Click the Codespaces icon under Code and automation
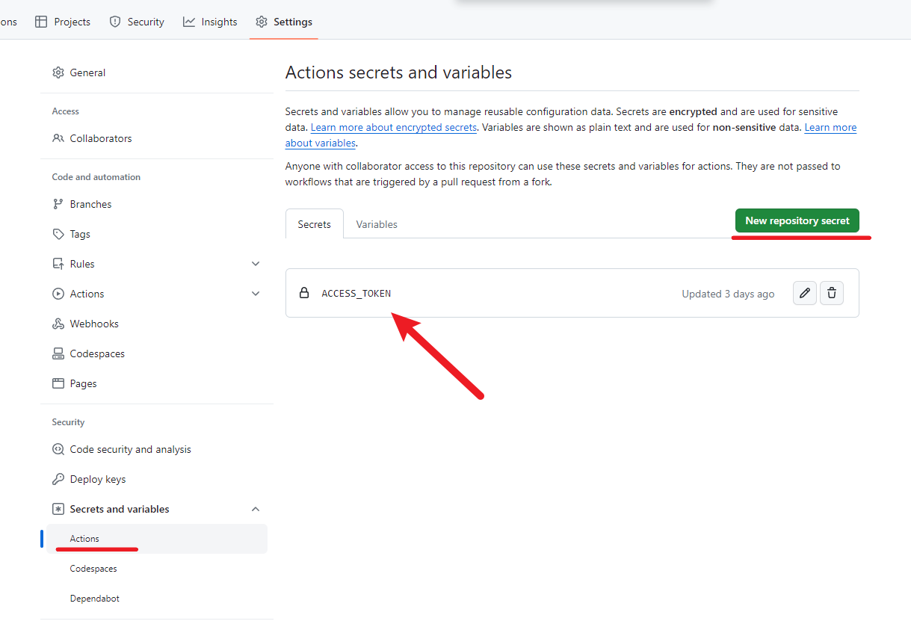The height and width of the screenshot is (624, 911). (x=58, y=353)
